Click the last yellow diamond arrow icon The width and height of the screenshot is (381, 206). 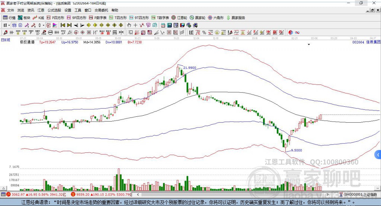click(121, 25)
